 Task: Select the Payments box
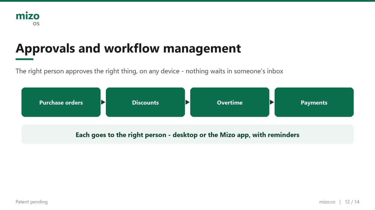click(314, 102)
